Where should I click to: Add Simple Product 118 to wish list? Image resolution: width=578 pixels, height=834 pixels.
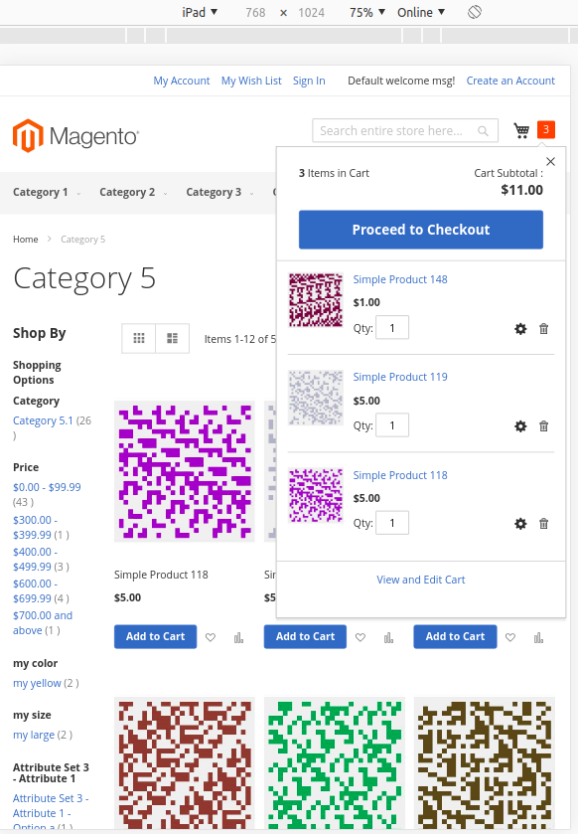coord(211,637)
